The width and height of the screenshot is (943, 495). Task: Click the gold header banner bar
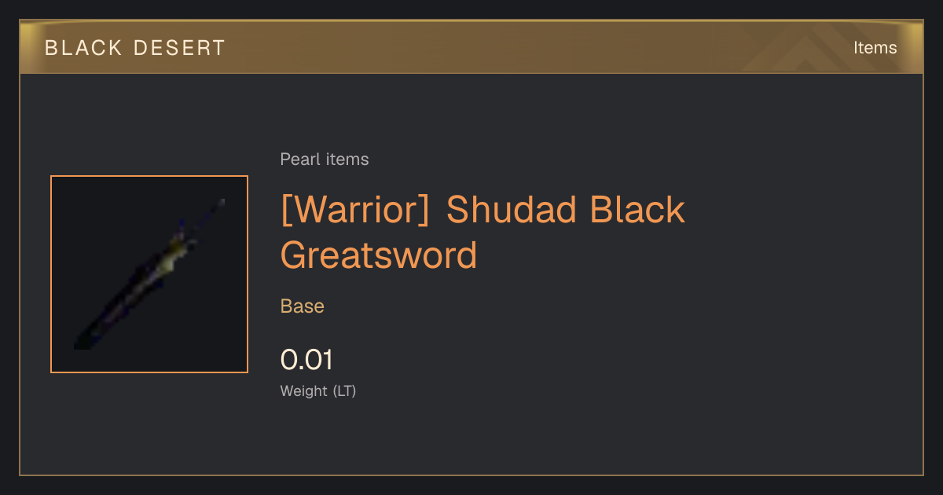[472, 47]
